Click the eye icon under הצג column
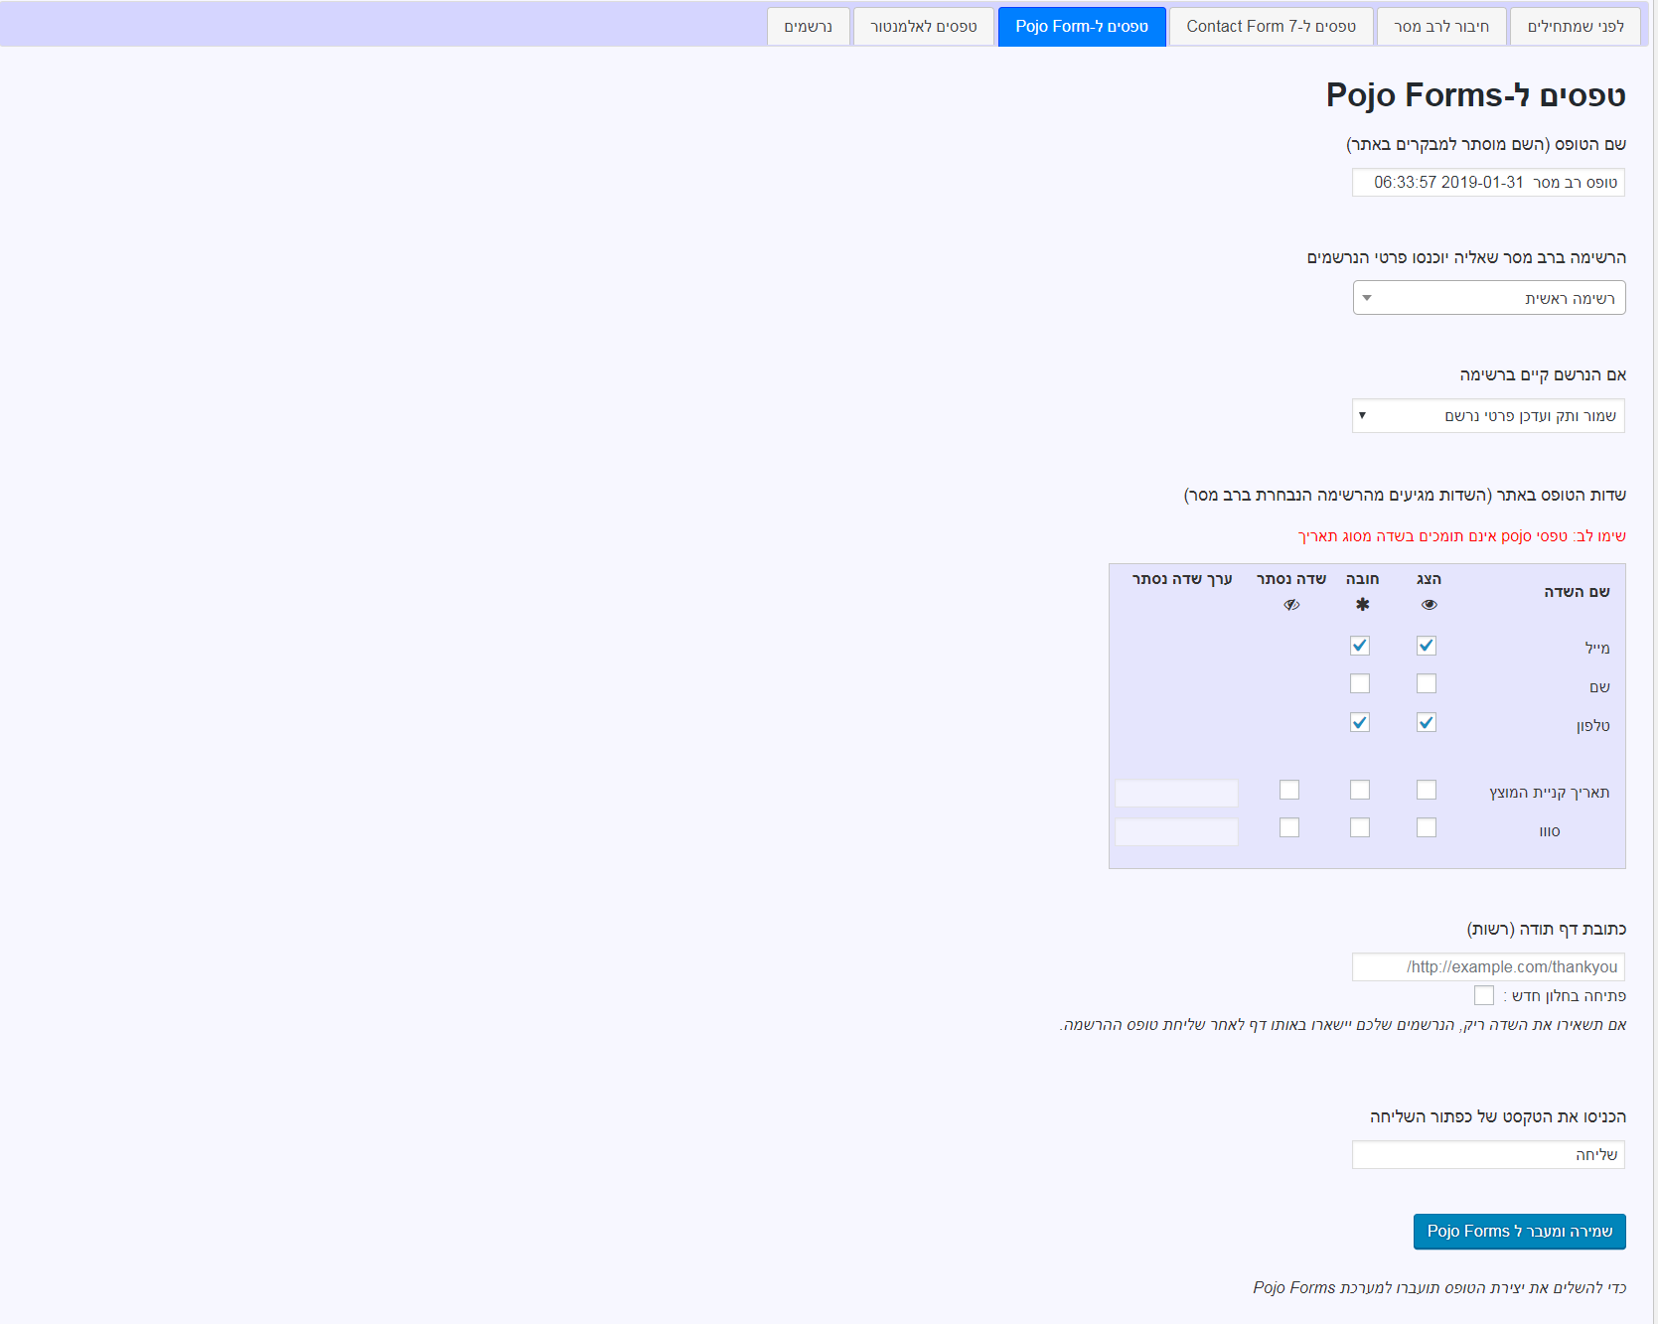This screenshot has width=1658, height=1324. pos(1429,605)
